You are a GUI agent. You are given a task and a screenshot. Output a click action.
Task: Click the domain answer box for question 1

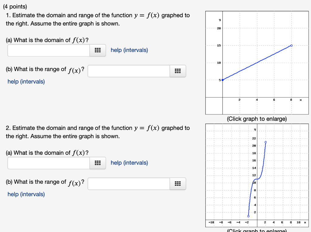point(48,50)
